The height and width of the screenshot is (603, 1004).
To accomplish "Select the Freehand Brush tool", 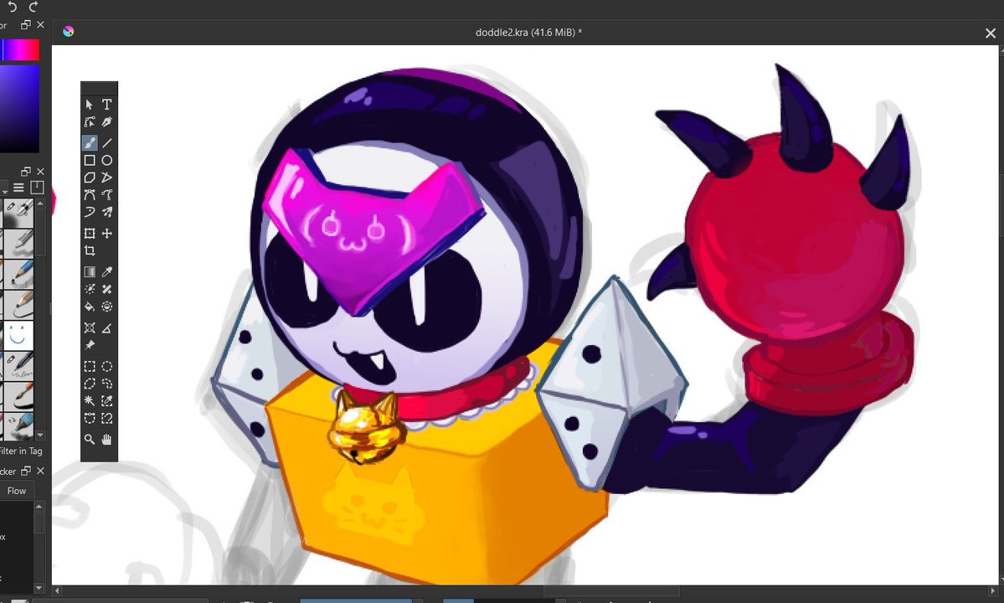I will pyautogui.click(x=89, y=142).
